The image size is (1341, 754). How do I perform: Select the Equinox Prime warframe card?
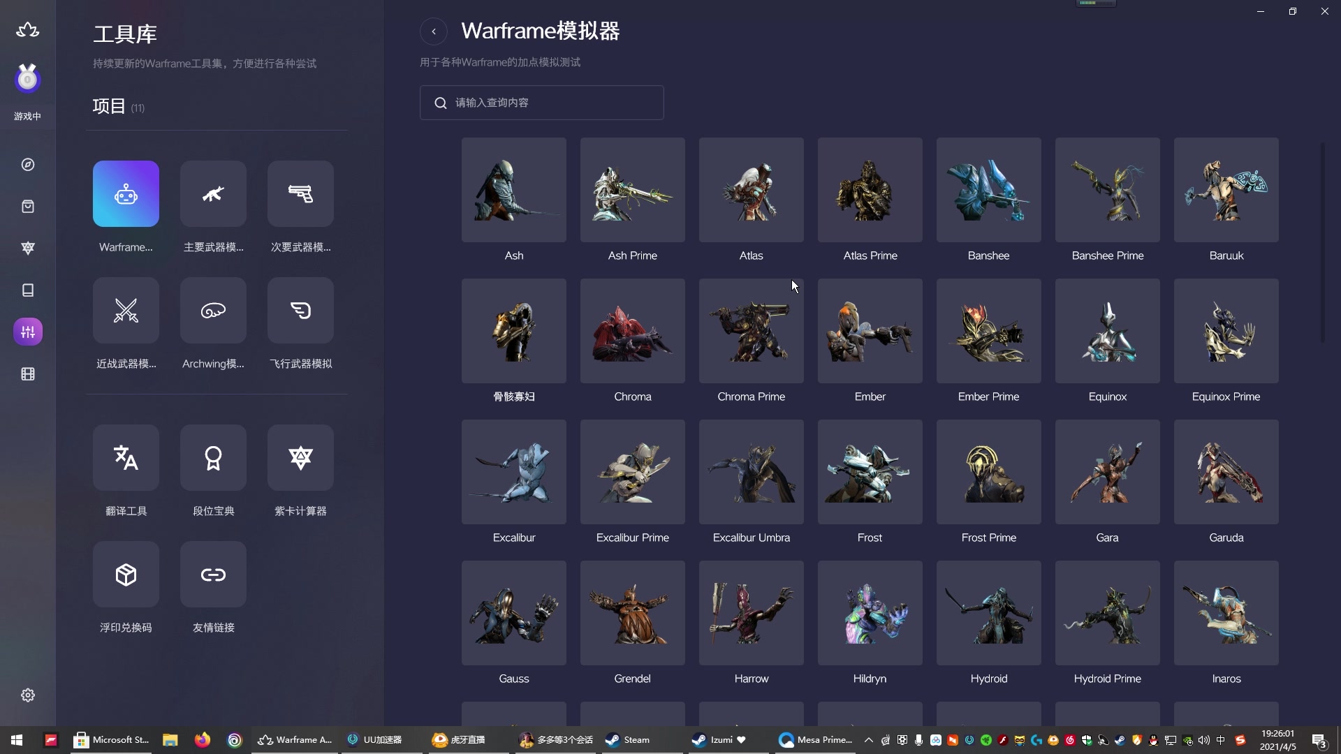tap(1226, 331)
